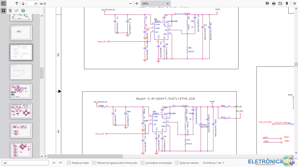This screenshot has height=167, width=298.
Task: Open the tools overflow menu chevrons
Action: pyautogui.click(x=294, y=3)
